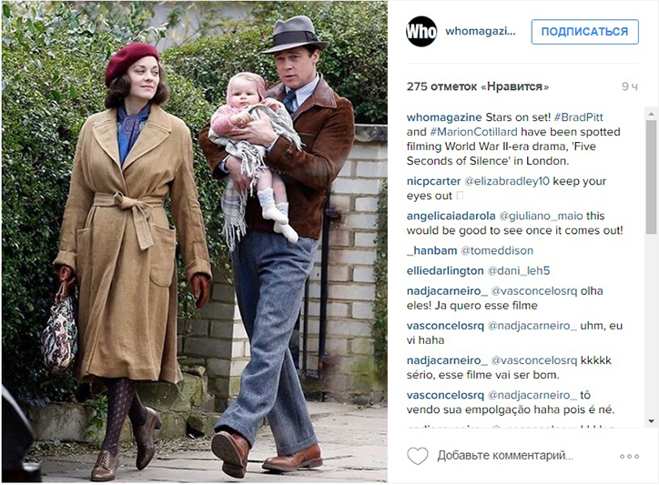Open the #MarionCotillard hashtag link

point(473,132)
